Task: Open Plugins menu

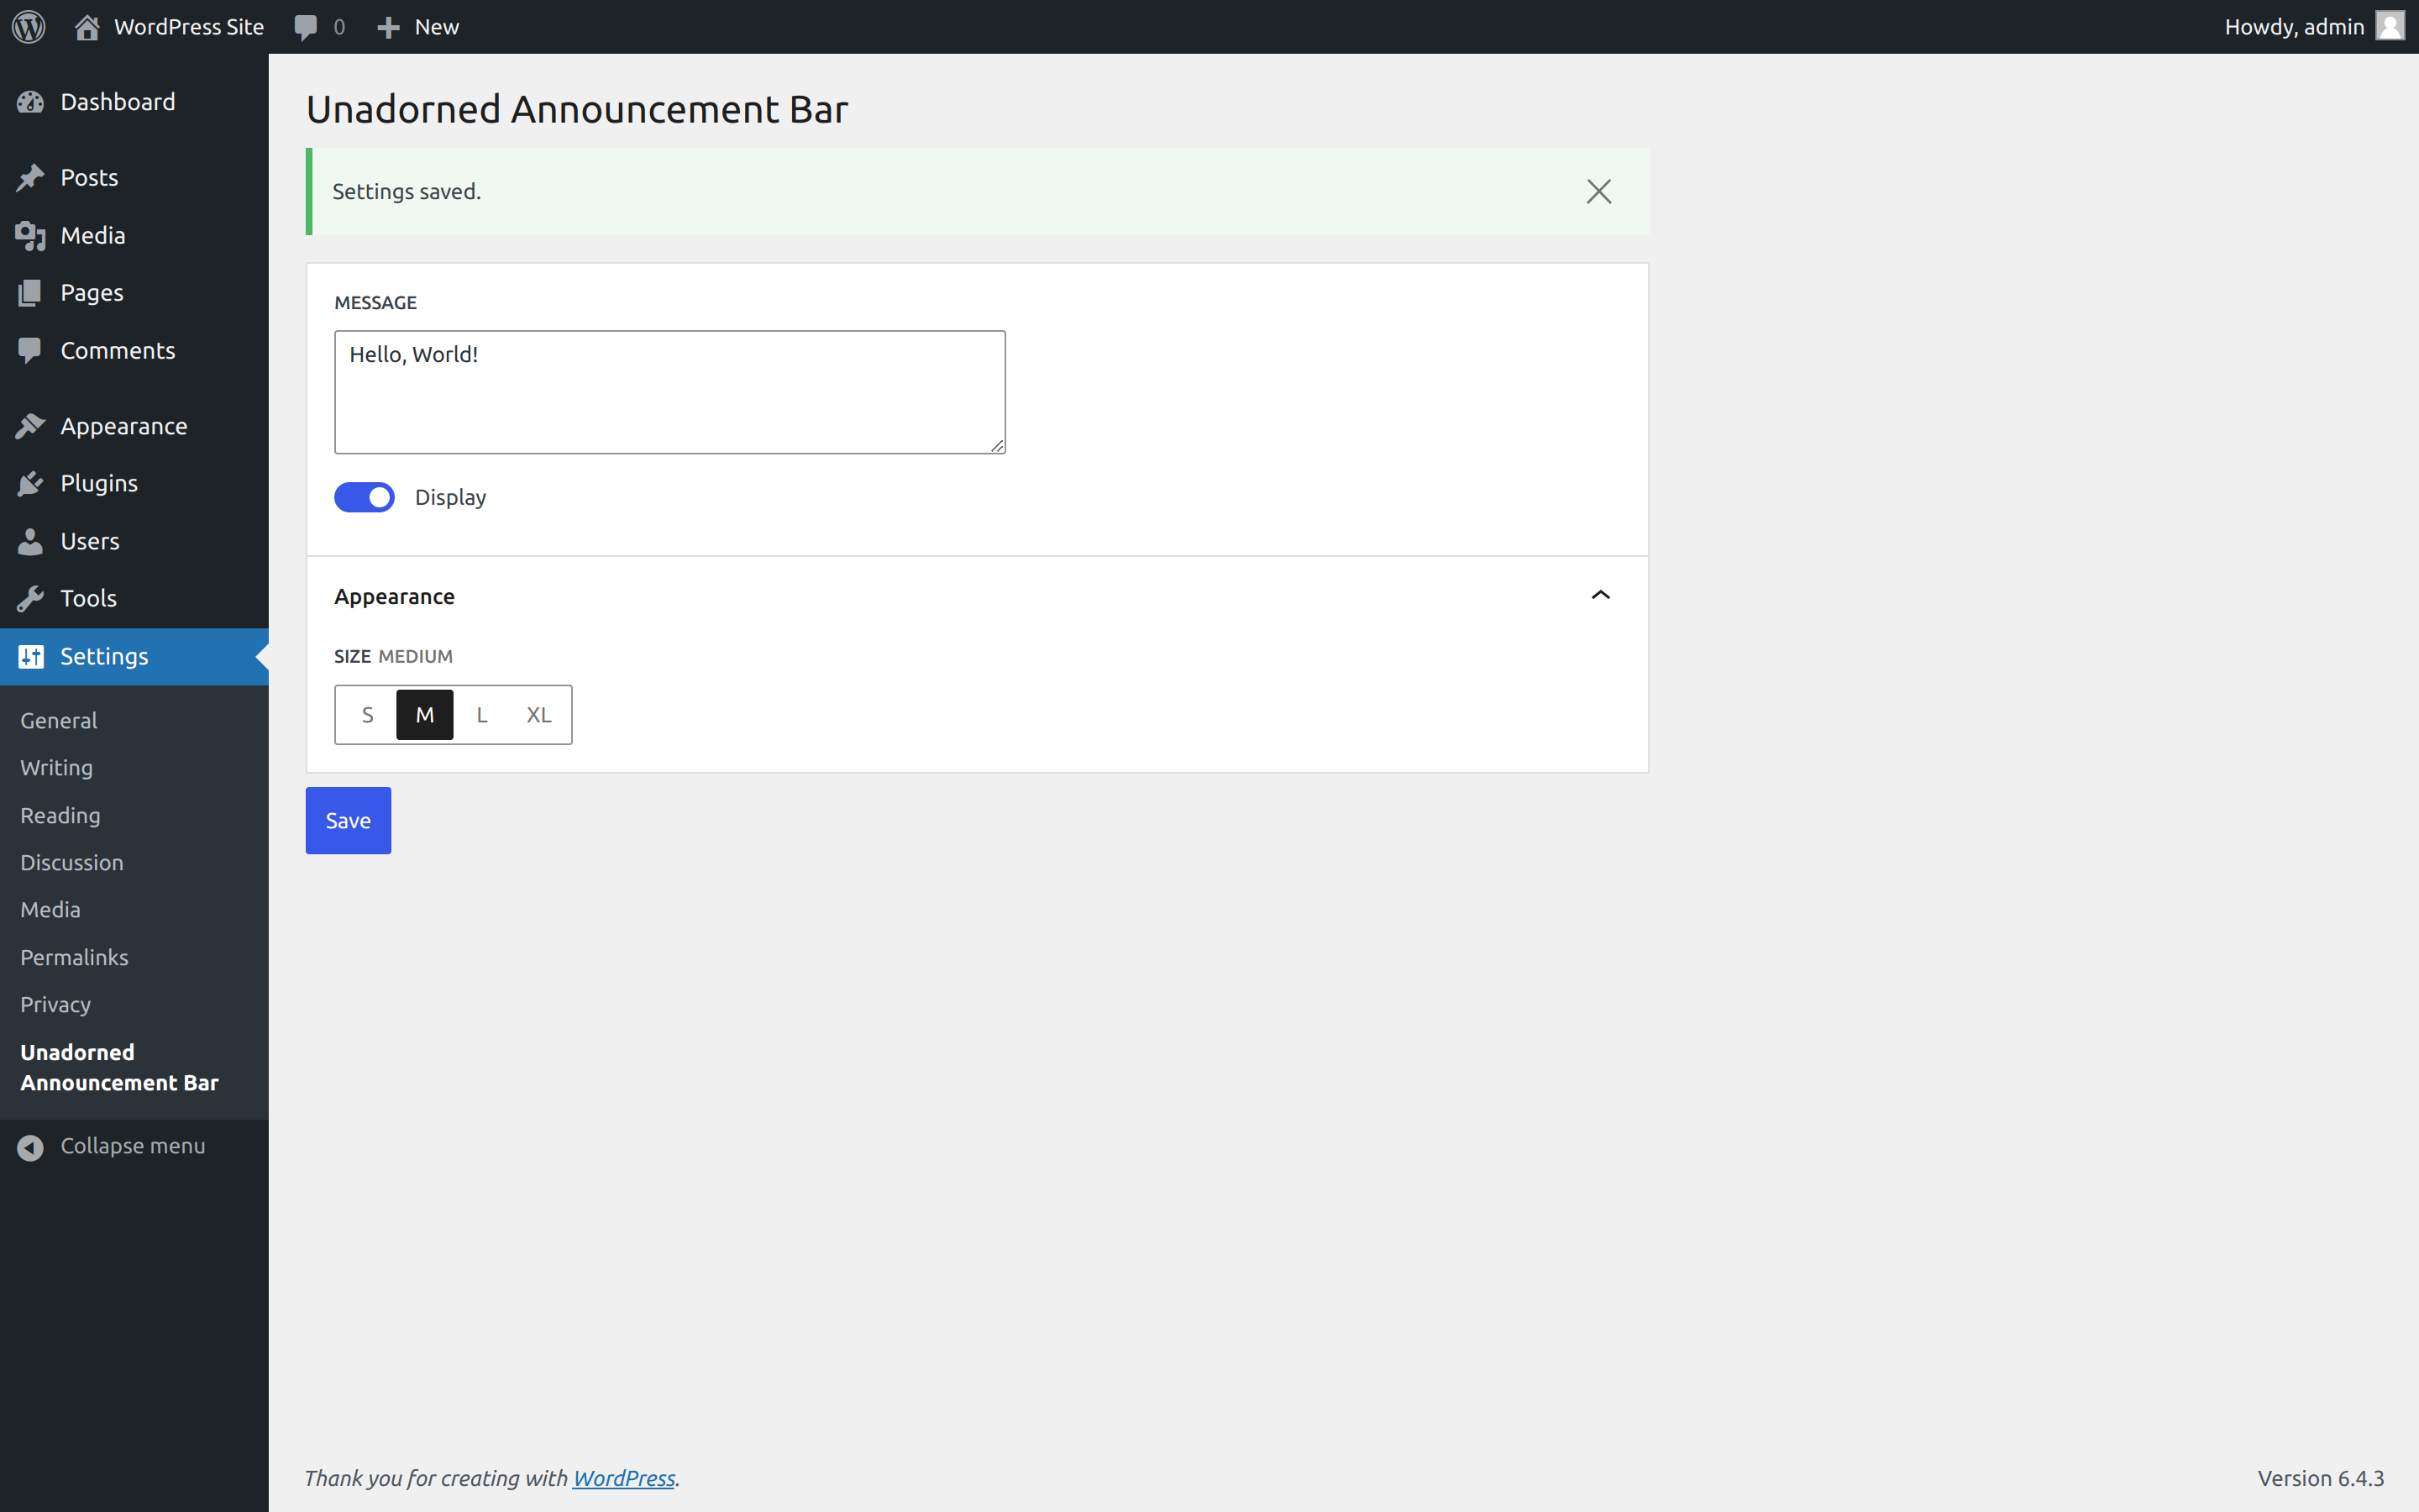Action: tap(134, 484)
